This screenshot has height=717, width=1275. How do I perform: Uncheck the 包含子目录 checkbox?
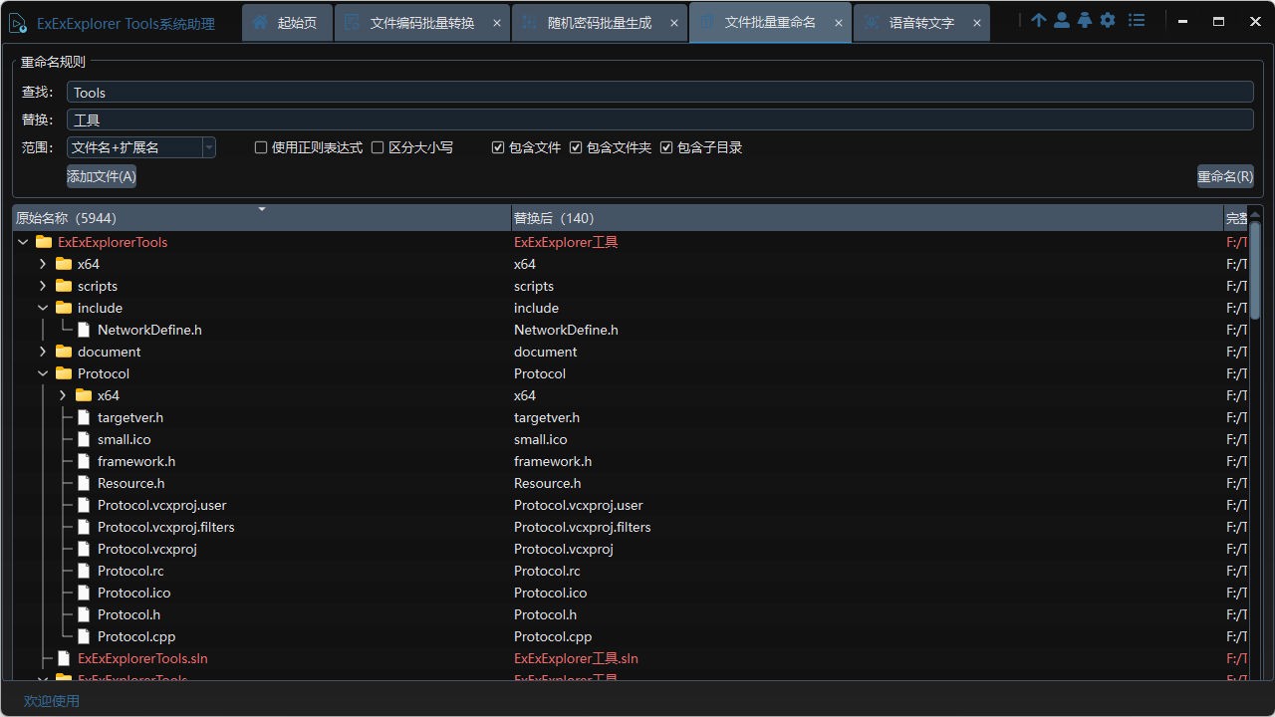(x=666, y=146)
